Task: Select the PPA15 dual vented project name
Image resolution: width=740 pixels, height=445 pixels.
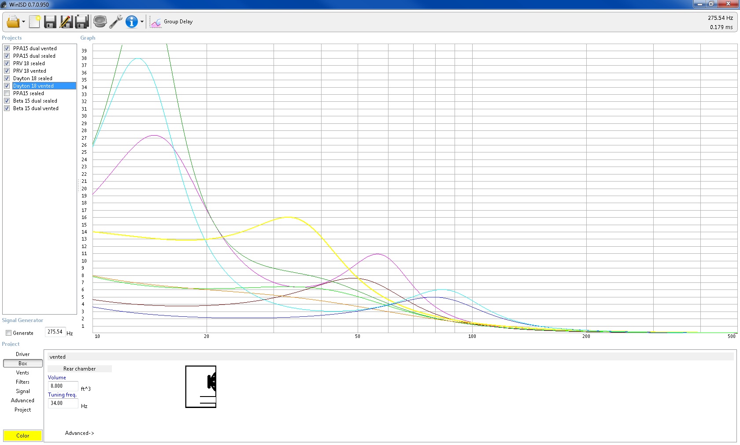Action: [35, 48]
